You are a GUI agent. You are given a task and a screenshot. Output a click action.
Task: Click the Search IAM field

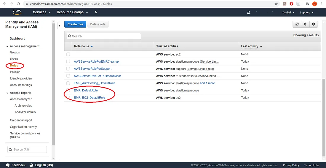point(27,150)
